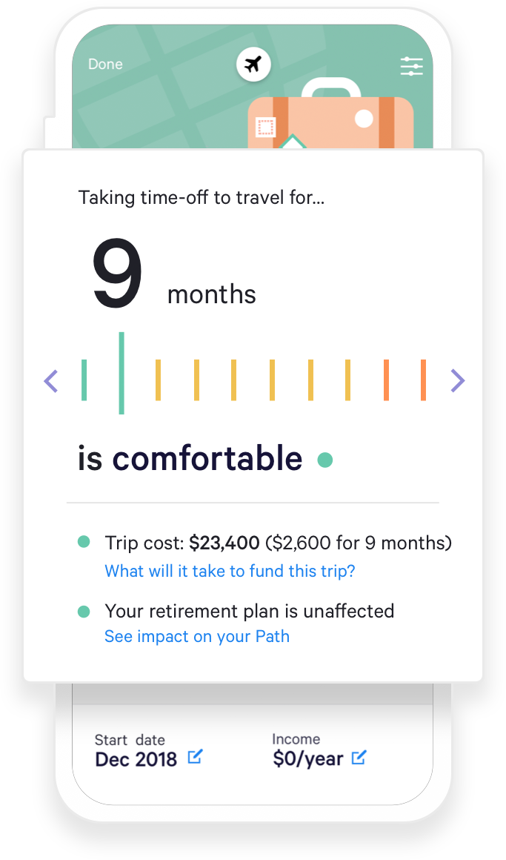Select the first yellow tick on the slider
The height and width of the screenshot is (860, 506).
(x=158, y=380)
